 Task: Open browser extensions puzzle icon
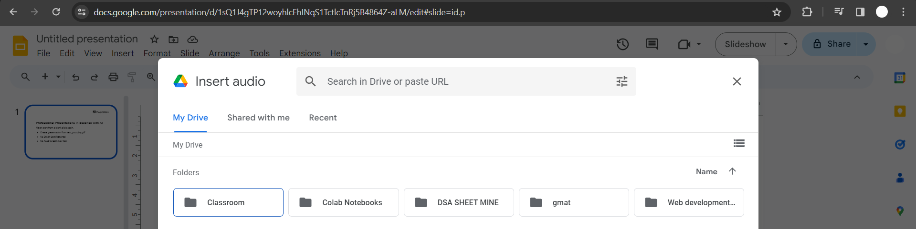tap(807, 12)
